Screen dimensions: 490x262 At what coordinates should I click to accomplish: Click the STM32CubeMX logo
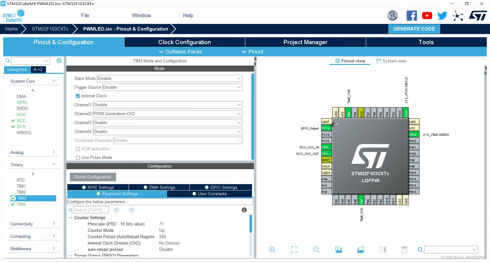coord(14,16)
